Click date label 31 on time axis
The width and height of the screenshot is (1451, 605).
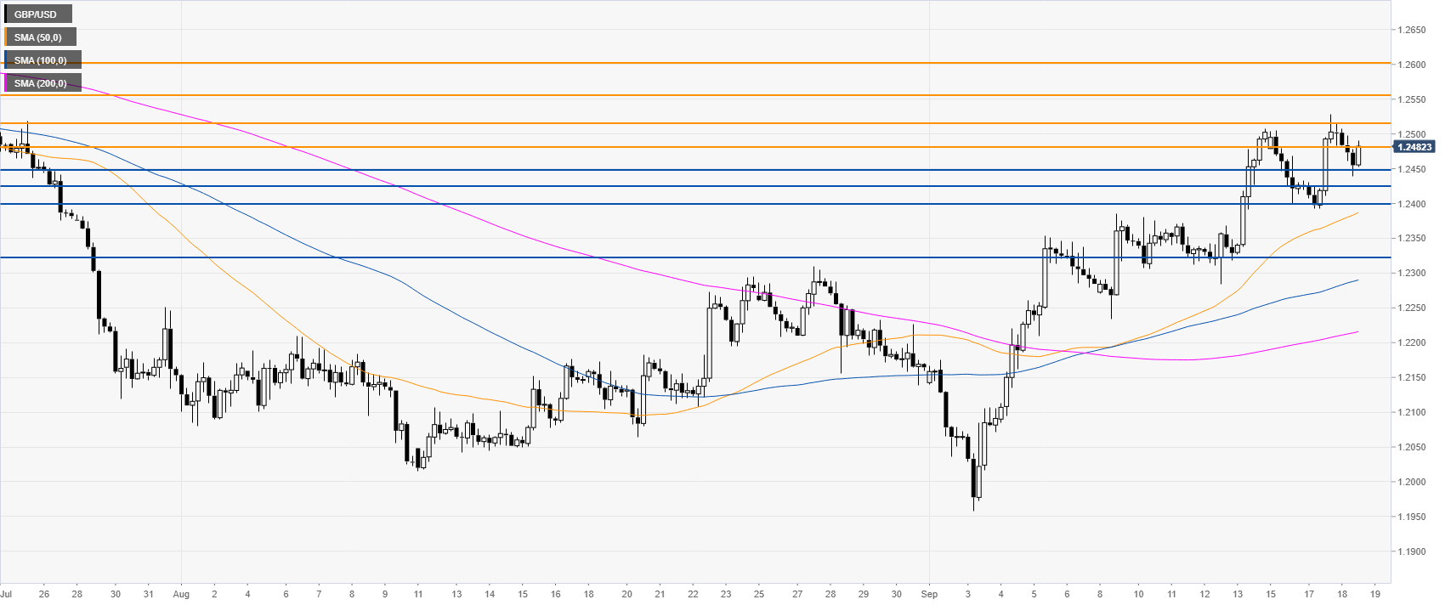tap(149, 594)
